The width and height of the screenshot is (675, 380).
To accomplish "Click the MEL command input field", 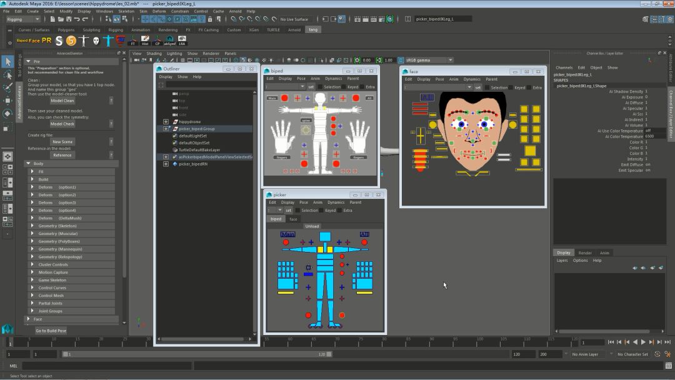I will tap(106, 366).
